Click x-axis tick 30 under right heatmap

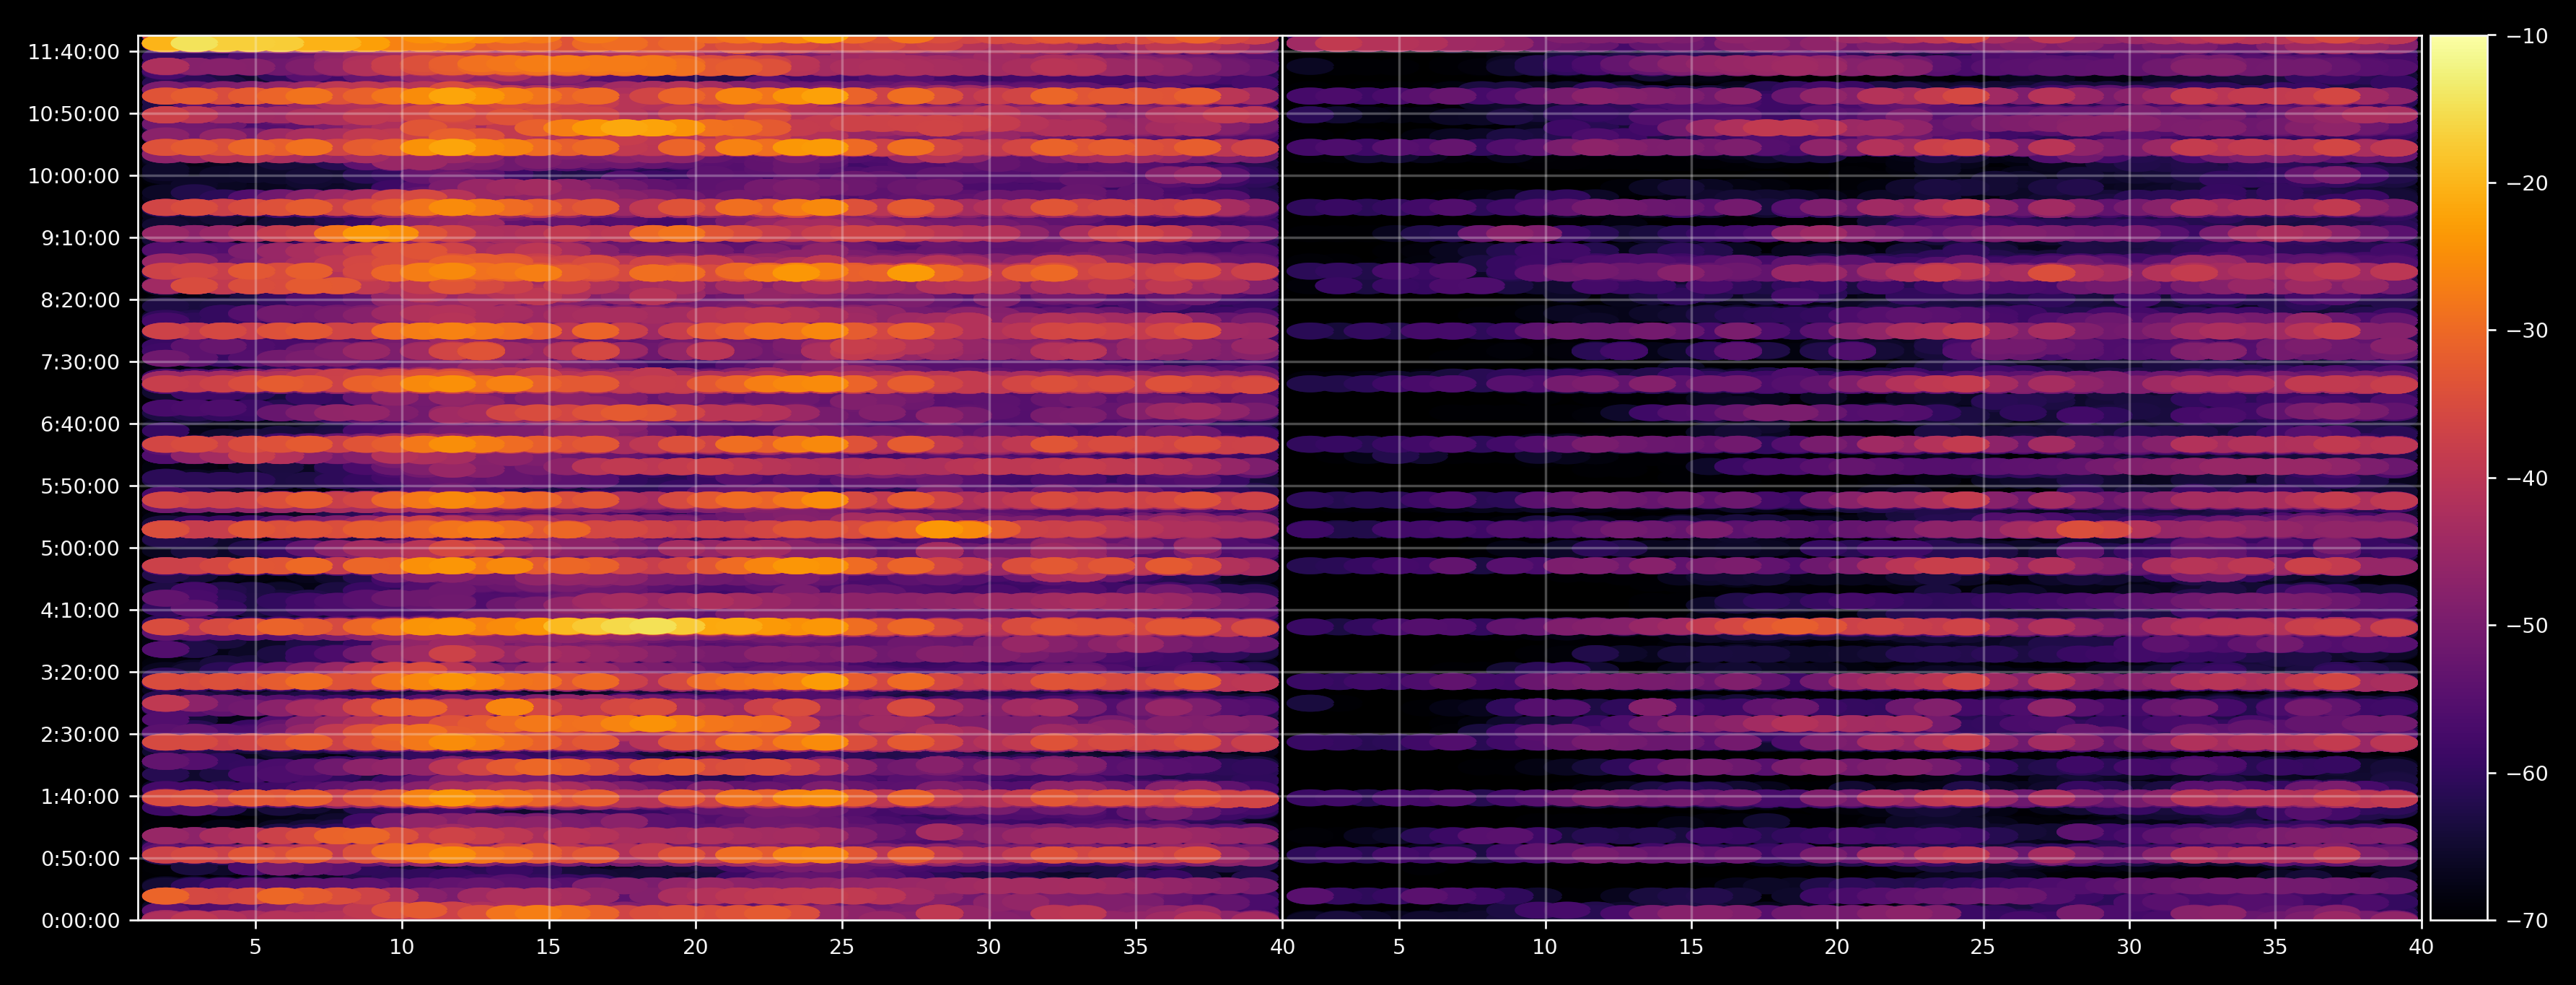tap(2129, 947)
